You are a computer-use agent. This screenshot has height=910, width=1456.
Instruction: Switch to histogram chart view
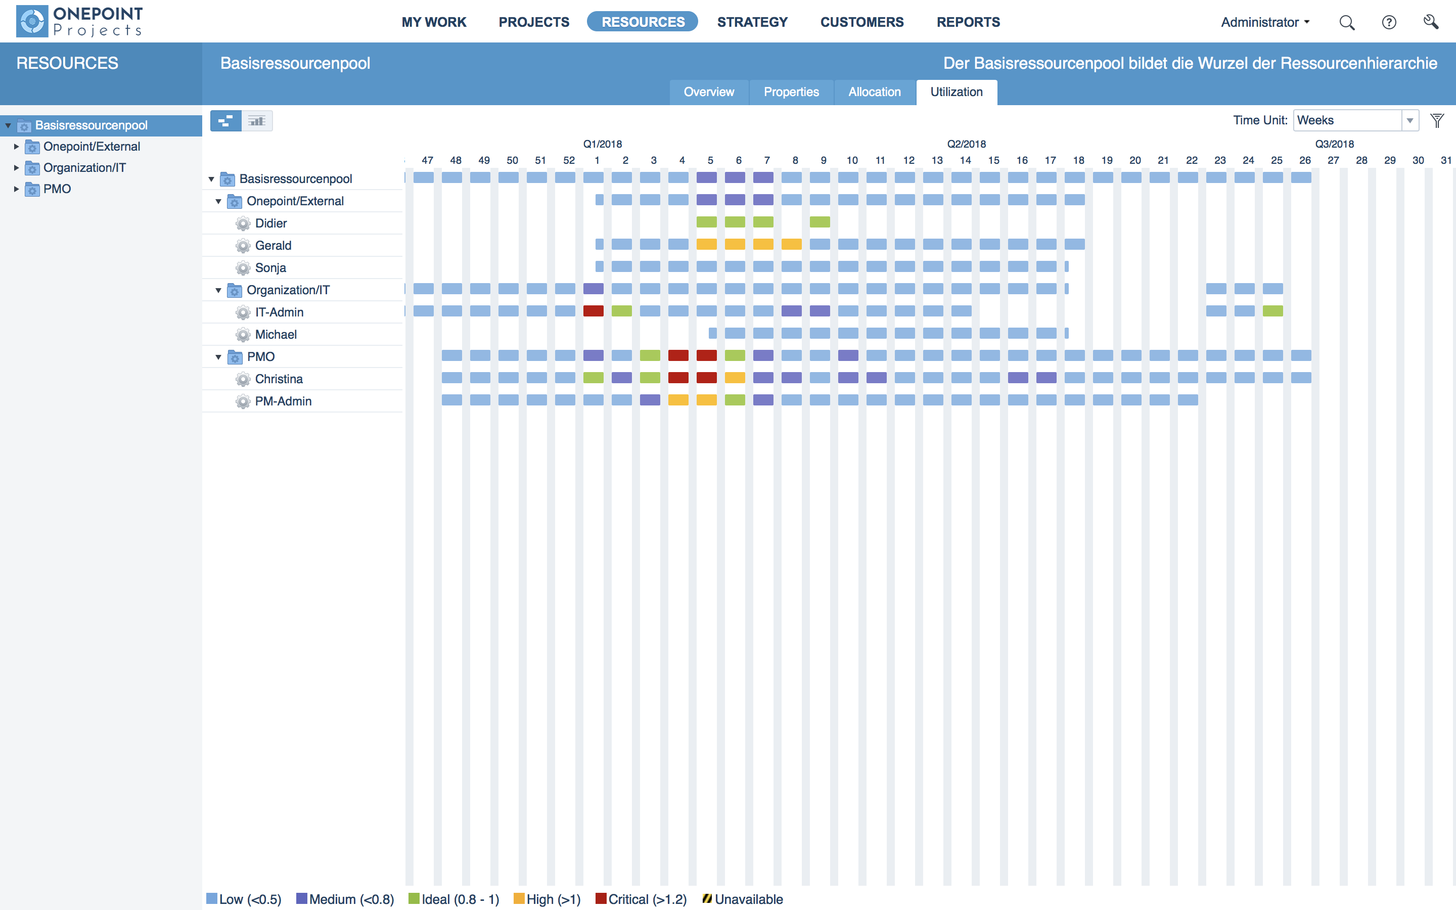(257, 121)
